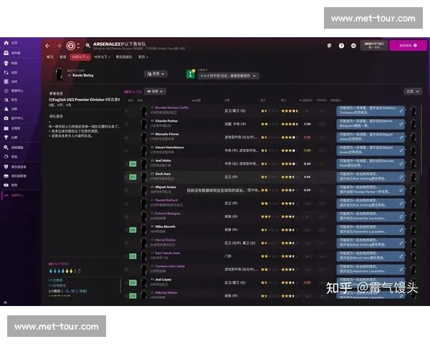Open the Training cone icon in the sidebar

pyautogui.click(x=6, y=109)
